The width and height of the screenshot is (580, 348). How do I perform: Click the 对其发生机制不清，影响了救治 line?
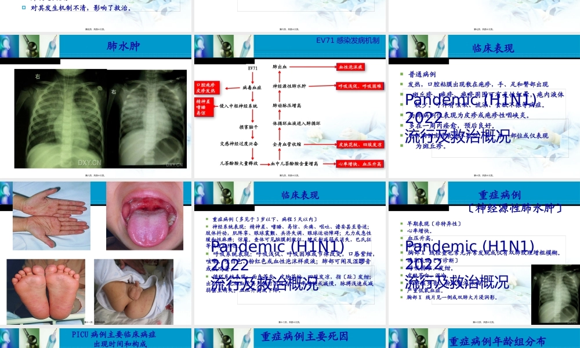[x=81, y=8]
